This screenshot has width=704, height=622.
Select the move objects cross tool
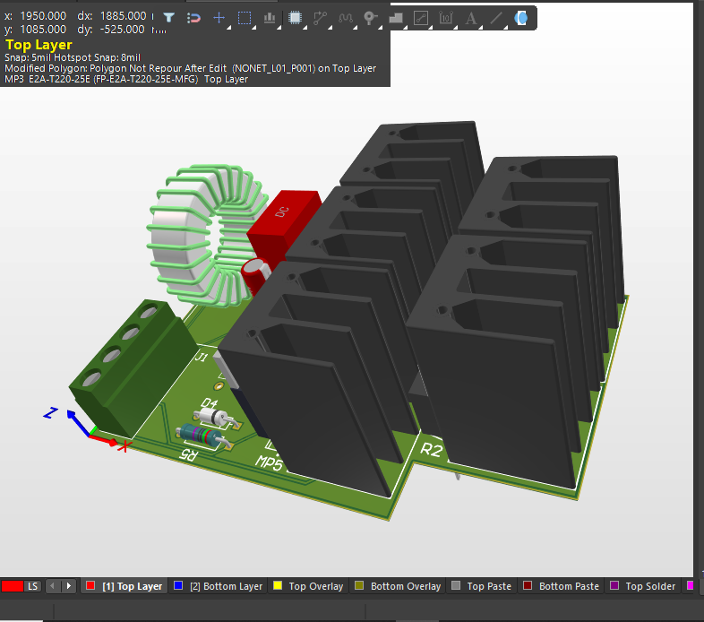219,18
